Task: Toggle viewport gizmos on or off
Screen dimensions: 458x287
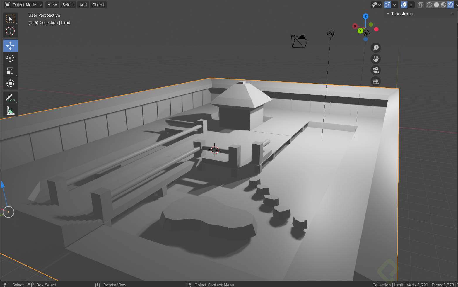Action: coord(387,5)
